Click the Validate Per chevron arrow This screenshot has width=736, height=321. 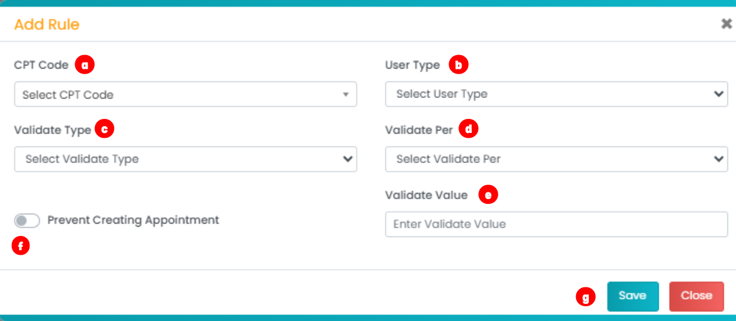click(x=719, y=159)
